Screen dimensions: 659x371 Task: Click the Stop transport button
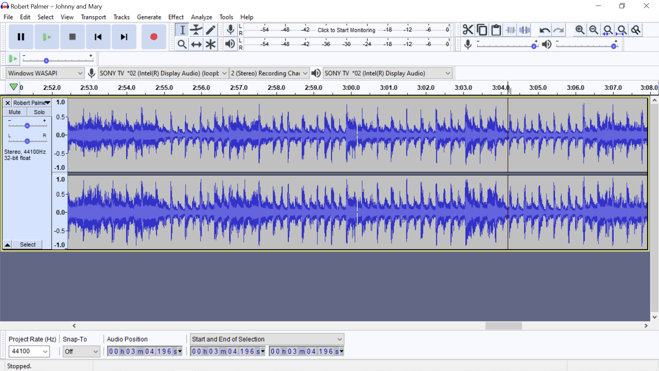click(x=72, y=37)
